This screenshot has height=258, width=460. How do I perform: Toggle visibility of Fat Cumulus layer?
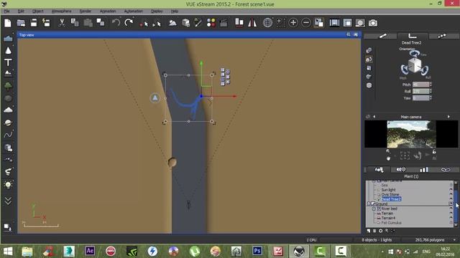[451, 223]
